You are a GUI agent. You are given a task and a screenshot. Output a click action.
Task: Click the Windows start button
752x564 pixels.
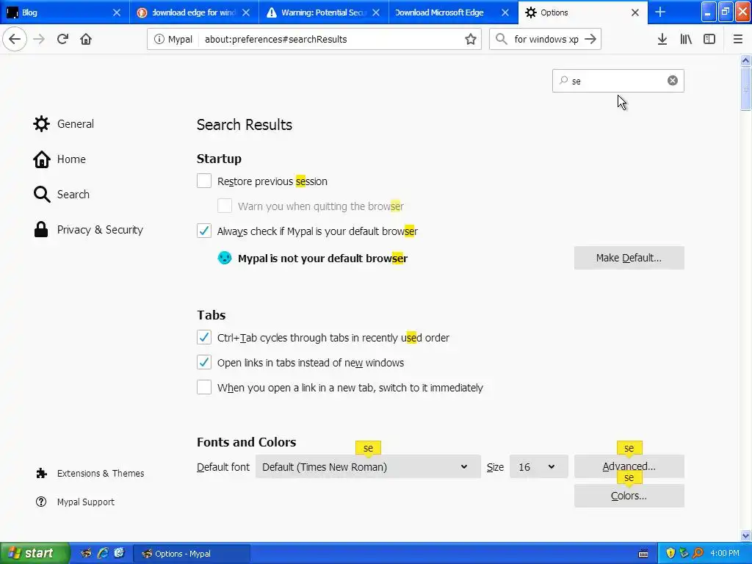point(35,553)
